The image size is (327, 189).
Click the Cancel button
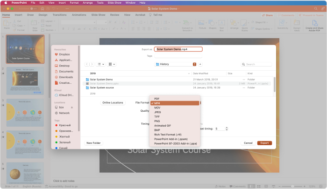pyautogui.click(x=248, y=143)
